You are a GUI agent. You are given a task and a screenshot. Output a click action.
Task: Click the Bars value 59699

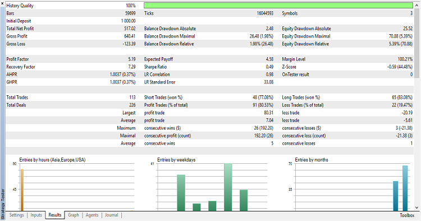coord(130,13)
